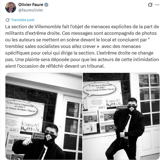Open the three-dot more options menu

[x=157, y=5]
